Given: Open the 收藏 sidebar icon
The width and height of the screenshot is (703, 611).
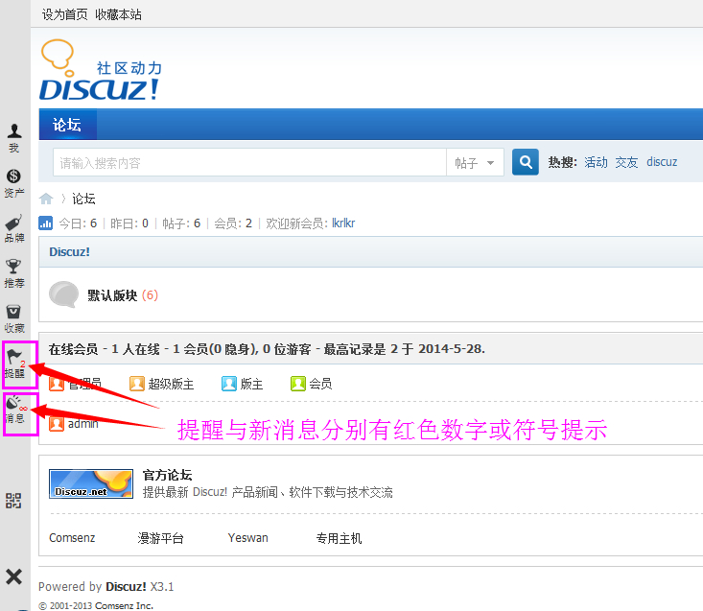Looking at the screenshot, I should click(x=13, y=318).
